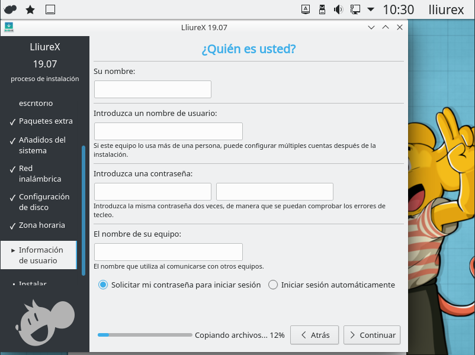Click the Continuar button

tap(372, 335)
